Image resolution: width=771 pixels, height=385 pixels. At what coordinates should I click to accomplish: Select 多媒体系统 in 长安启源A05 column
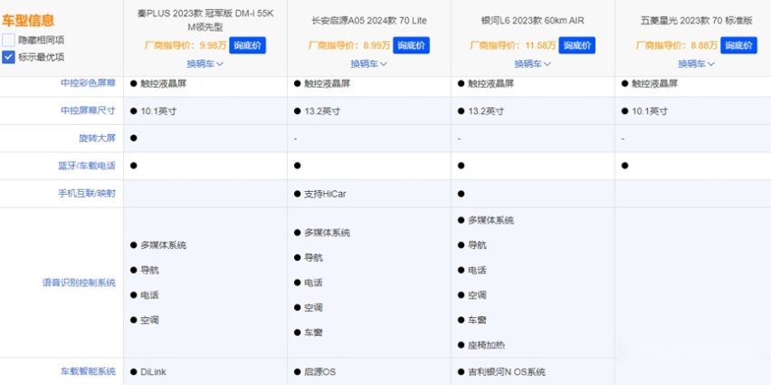[x=327, y=233]
